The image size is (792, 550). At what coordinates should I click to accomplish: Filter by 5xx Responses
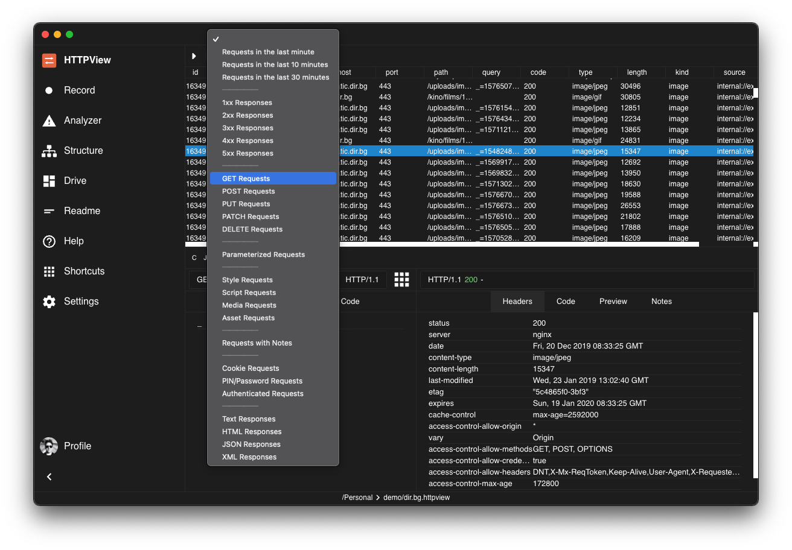click(273, 153)
